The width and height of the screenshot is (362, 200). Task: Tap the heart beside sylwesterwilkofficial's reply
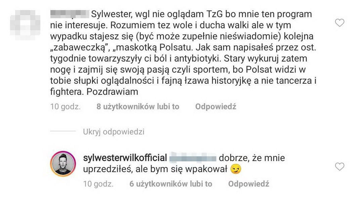339,166
